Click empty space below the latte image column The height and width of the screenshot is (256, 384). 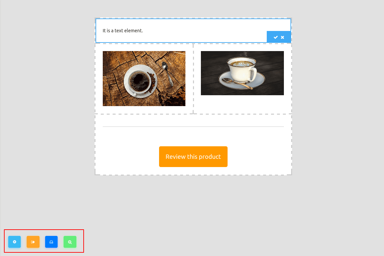tap(242, 104)
